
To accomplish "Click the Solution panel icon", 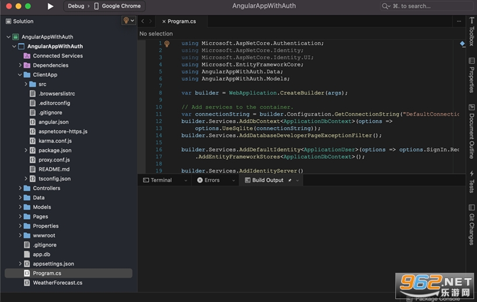I will pos(9,22).
